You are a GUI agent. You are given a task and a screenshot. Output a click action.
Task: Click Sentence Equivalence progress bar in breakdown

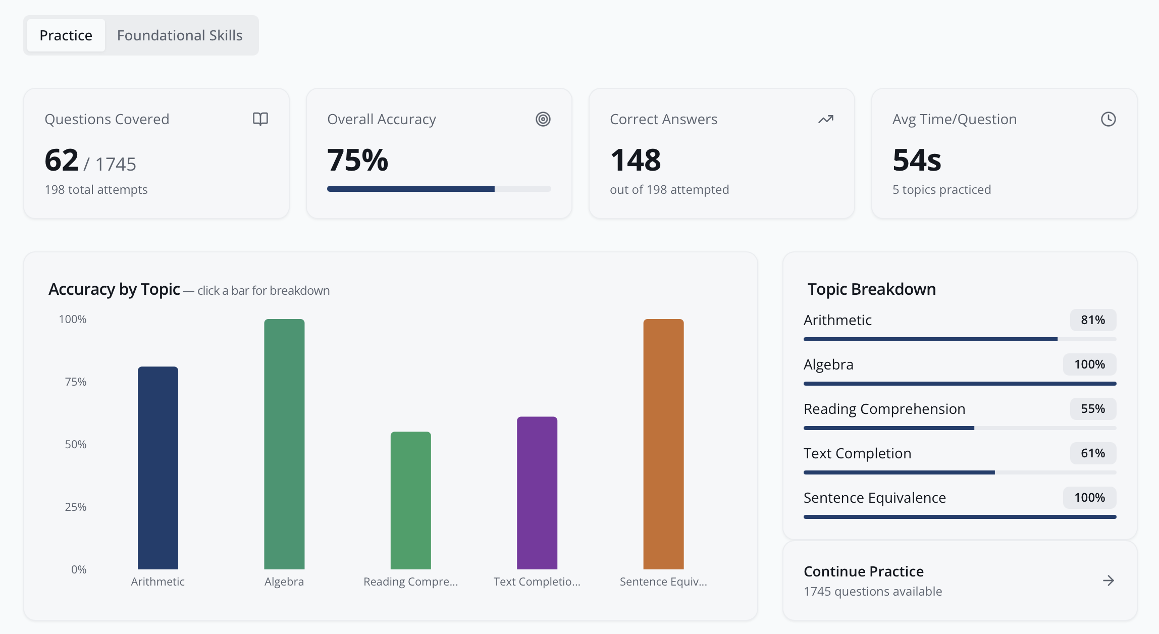click(960, 517)
